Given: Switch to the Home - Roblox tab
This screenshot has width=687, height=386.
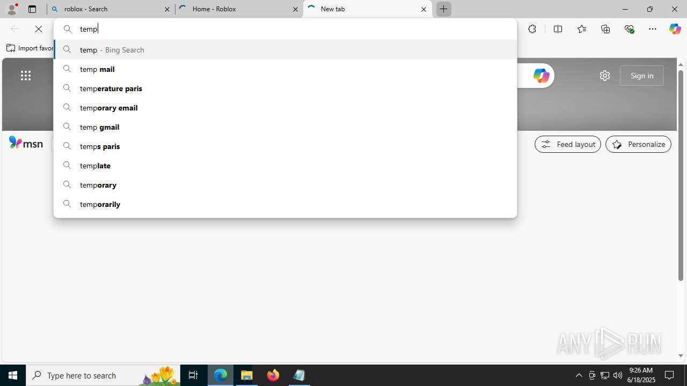Looking at the screenshot, I should pyautogui.click(x=239, y=9).
